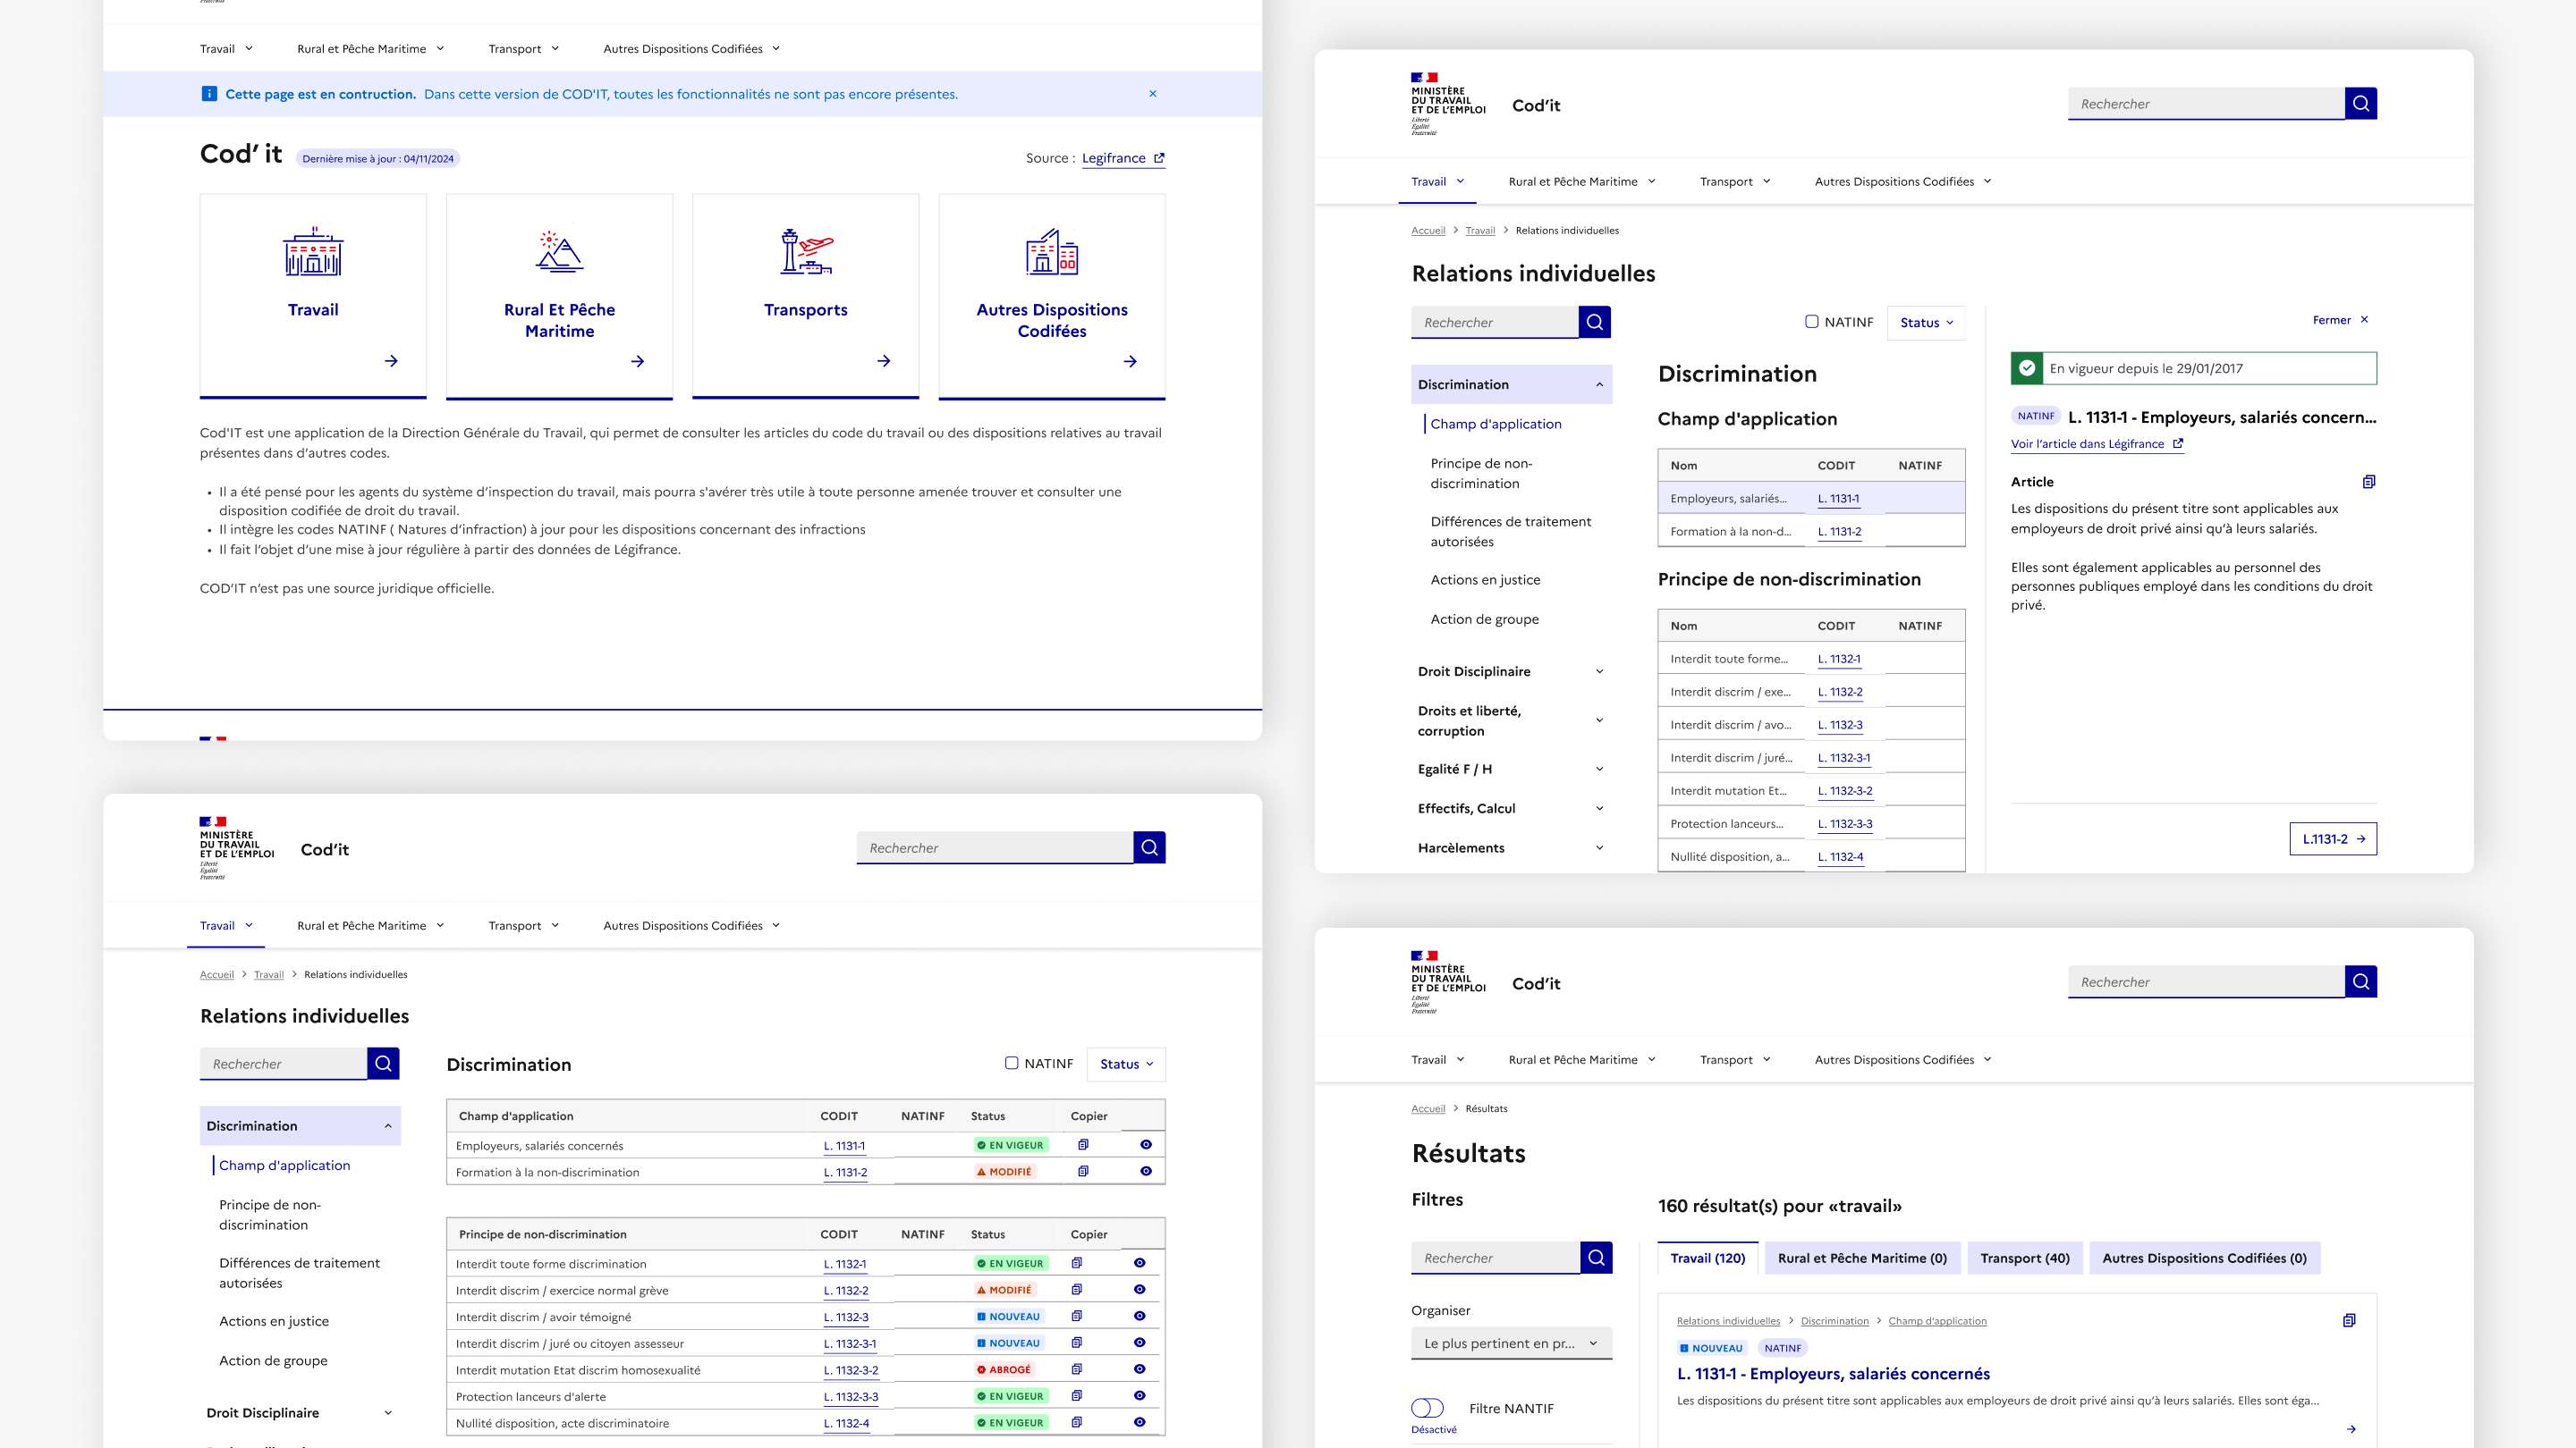The width and height of the screenshot is (2576, 1448).
Task: Click sidebar search button on status table page
Action: click(x=383, y=1064)
